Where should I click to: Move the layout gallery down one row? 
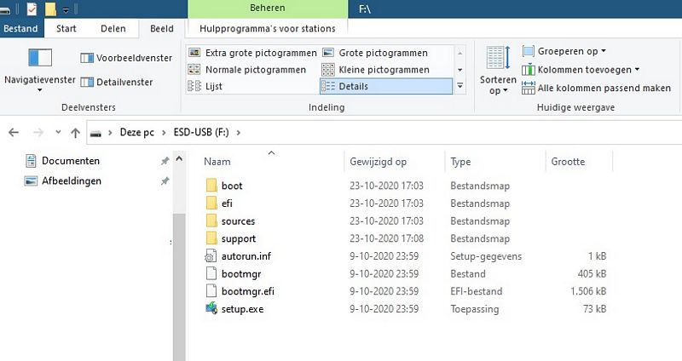tap(459, 70)
